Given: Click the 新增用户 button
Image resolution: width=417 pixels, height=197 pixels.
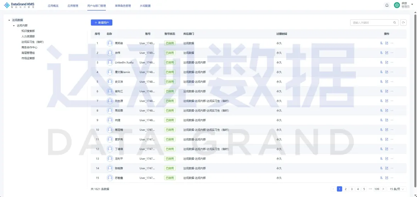Looking at the screenshot, I should click(102, 23).
